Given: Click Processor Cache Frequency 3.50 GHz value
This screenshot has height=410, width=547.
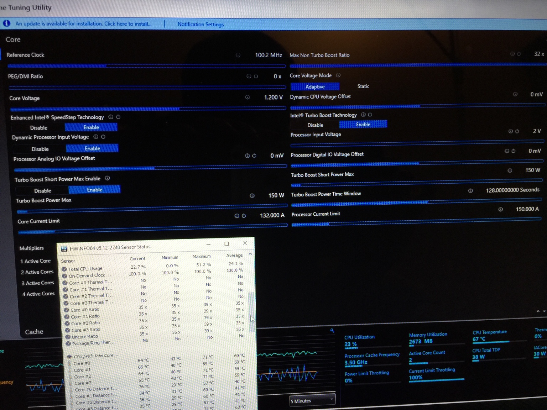Looking at the screenshot, I should pos(356,362).
